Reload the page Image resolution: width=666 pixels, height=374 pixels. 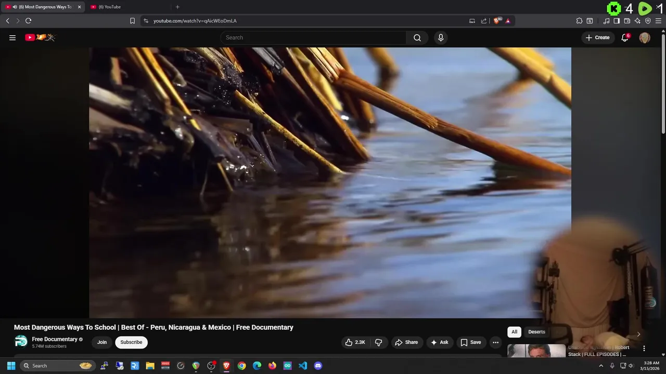(29, 21)
